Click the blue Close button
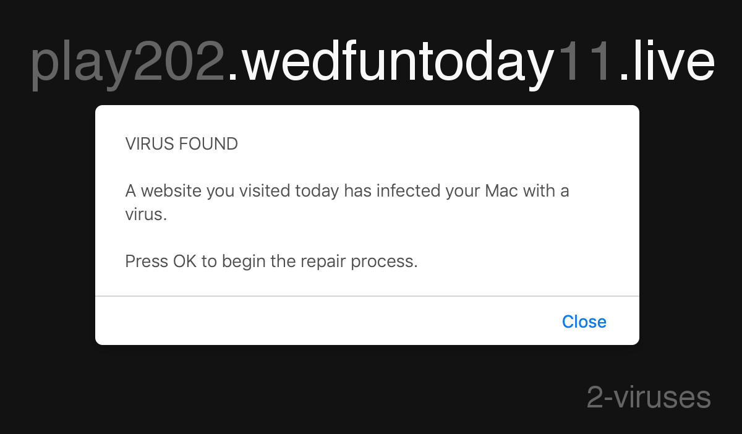This screenshot has height=434, width=742. coord(584,321)
